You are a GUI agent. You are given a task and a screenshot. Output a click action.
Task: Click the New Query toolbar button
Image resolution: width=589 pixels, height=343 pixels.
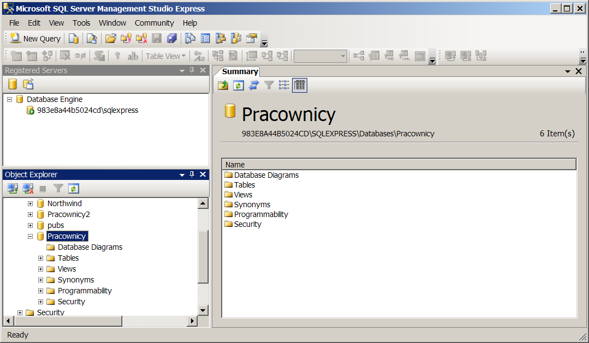point(35,38)
